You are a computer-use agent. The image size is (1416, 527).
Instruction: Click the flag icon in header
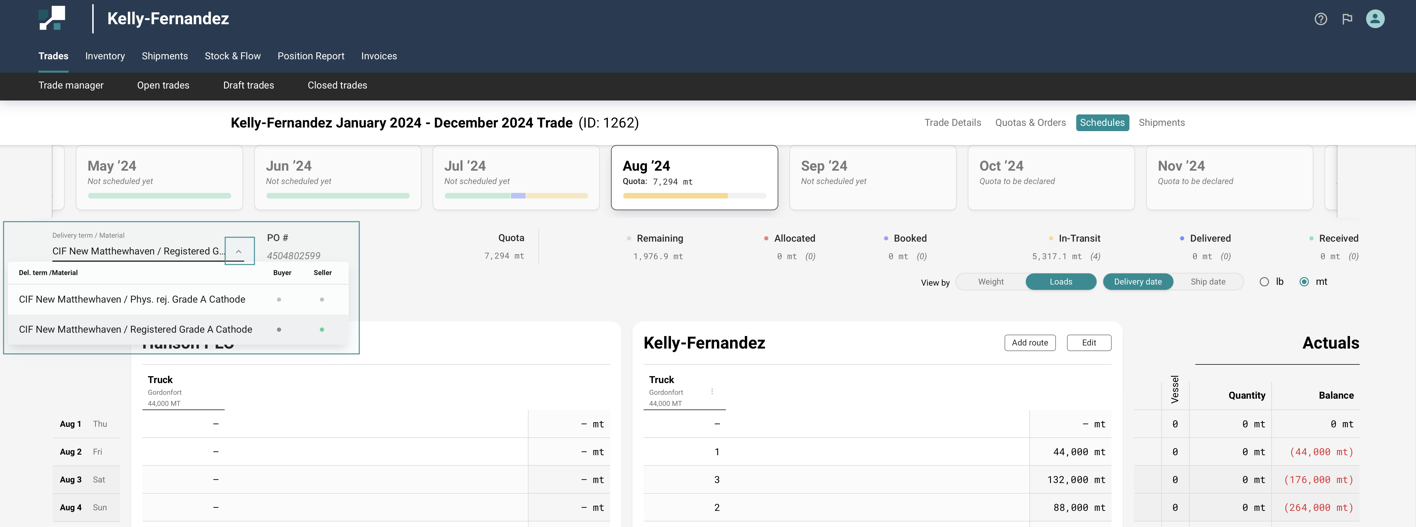pos(1347,19)
